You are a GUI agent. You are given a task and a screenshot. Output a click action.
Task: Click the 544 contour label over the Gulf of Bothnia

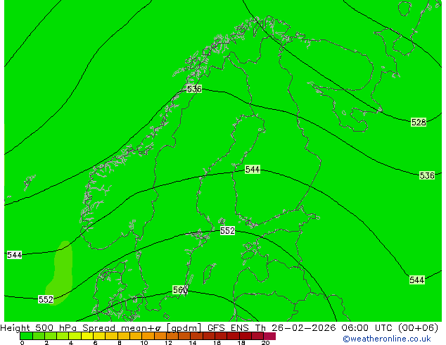(x=253, y=170)
